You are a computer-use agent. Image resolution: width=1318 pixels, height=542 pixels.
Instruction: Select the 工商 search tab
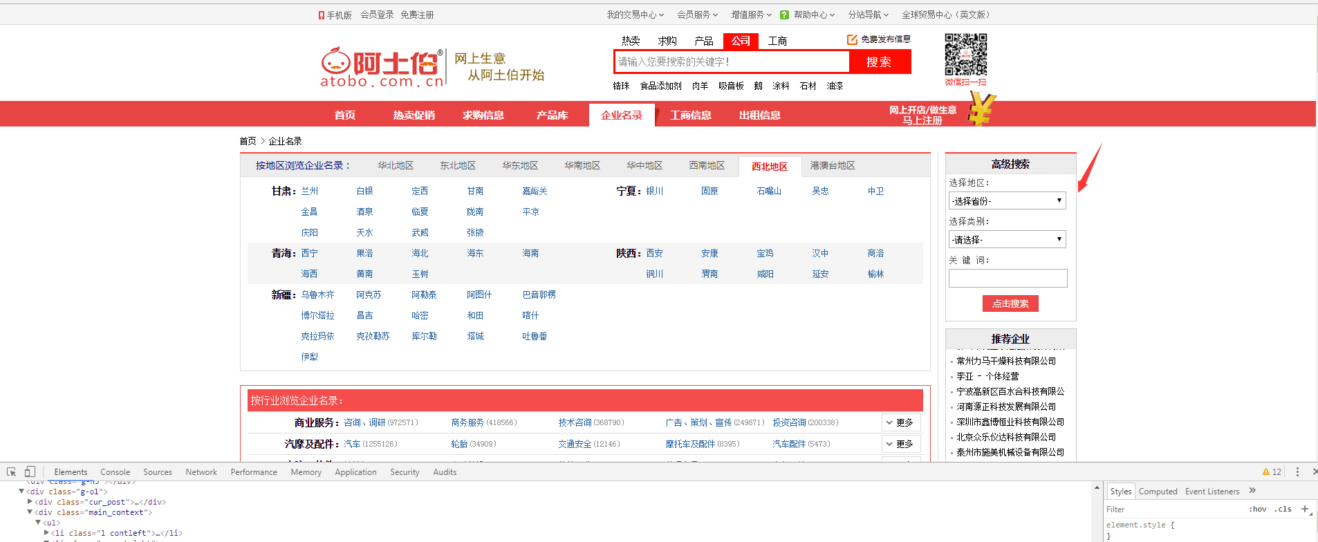point(777,41)
